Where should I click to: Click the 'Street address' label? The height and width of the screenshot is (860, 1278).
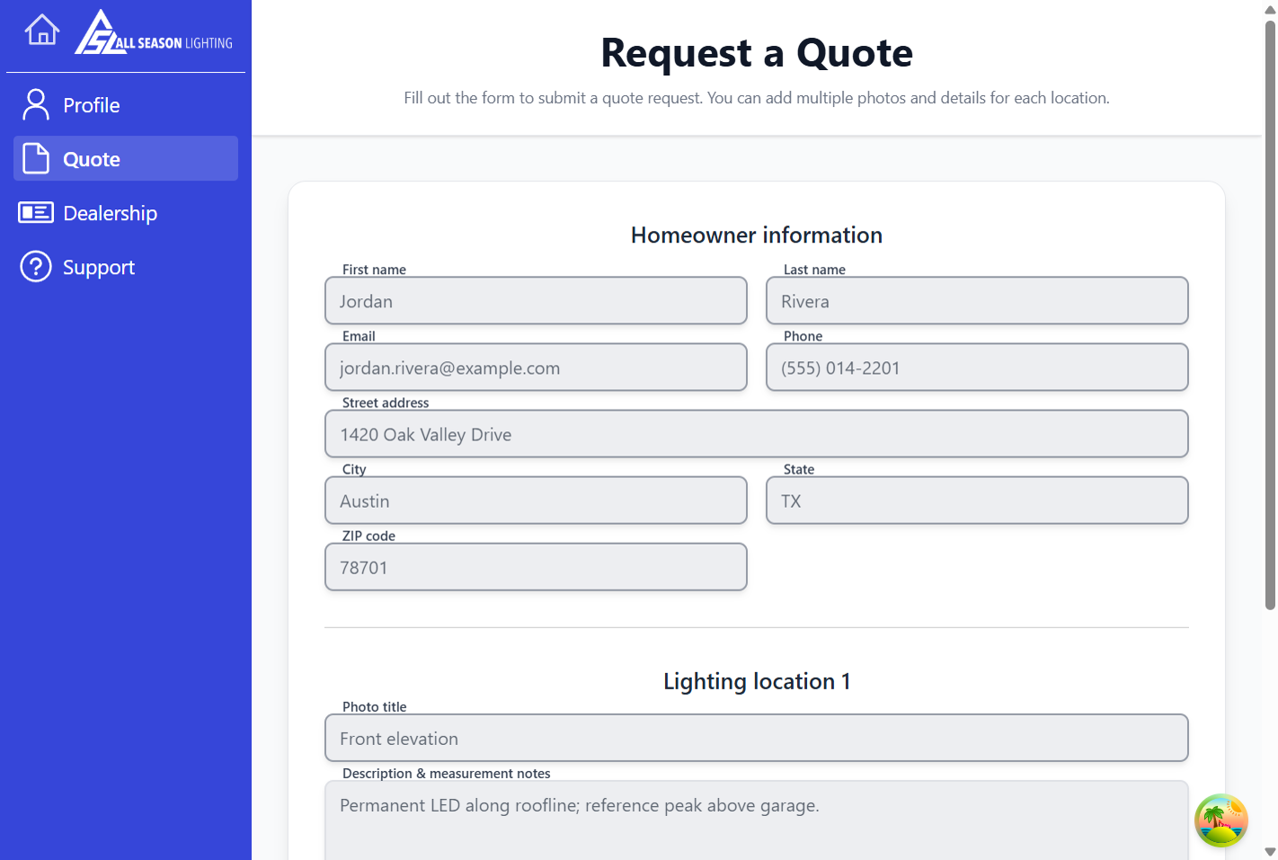tap(386, 403)
